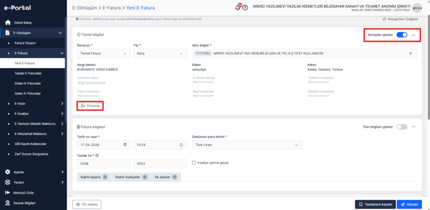The image size is (430, 210).
Task: Click Taslaklara kaydet button
Action: tap(375, 204)
